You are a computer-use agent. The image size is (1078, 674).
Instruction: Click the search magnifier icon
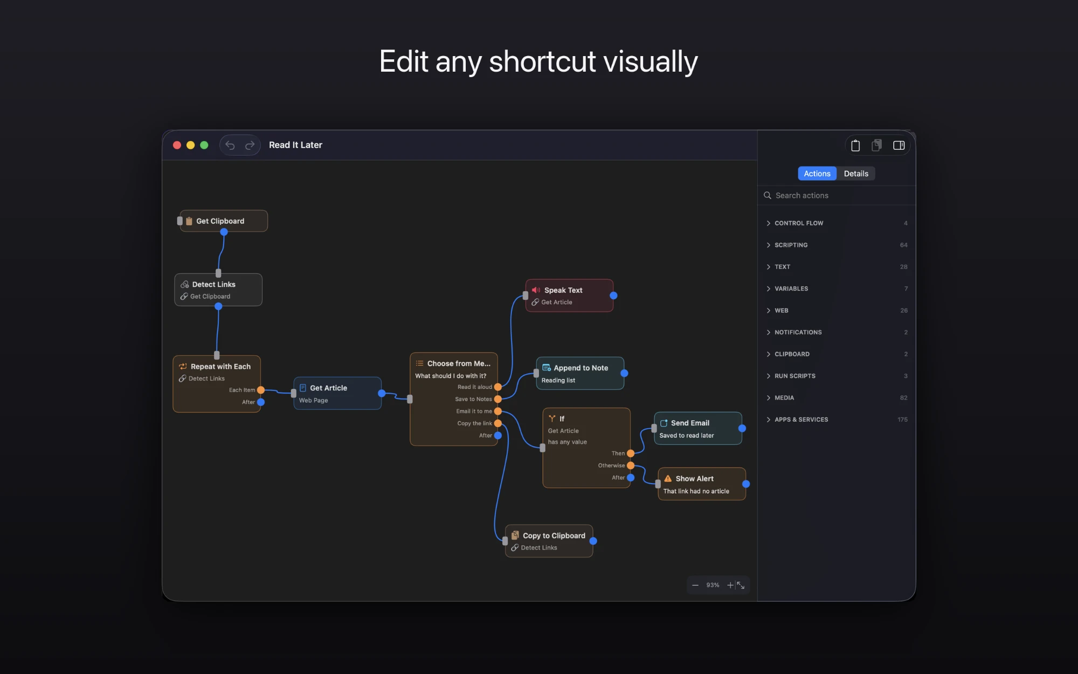[x=768, y=195]
